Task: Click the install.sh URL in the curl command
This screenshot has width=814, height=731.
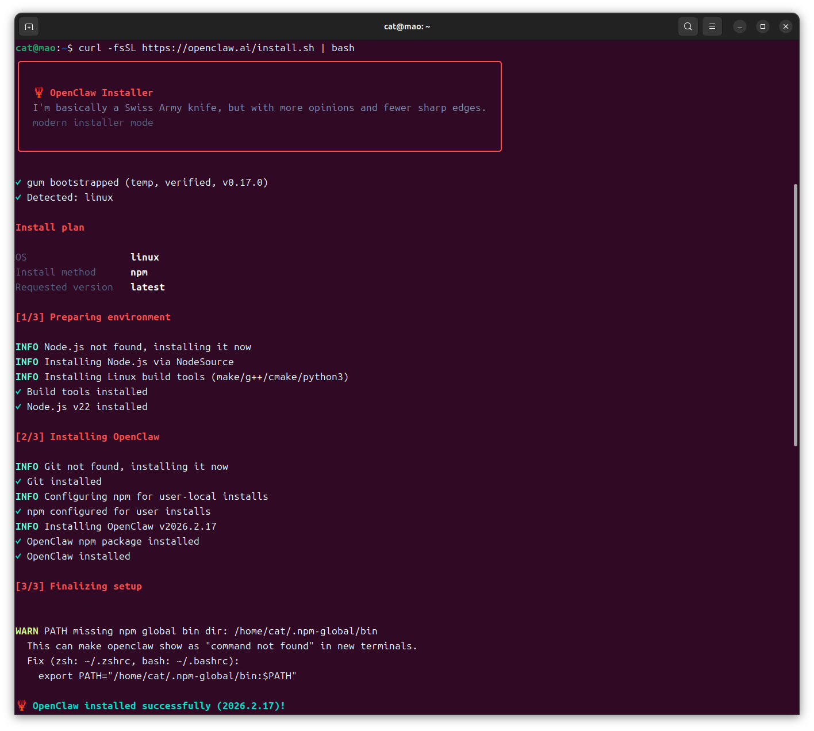Action: pos(228,48)
